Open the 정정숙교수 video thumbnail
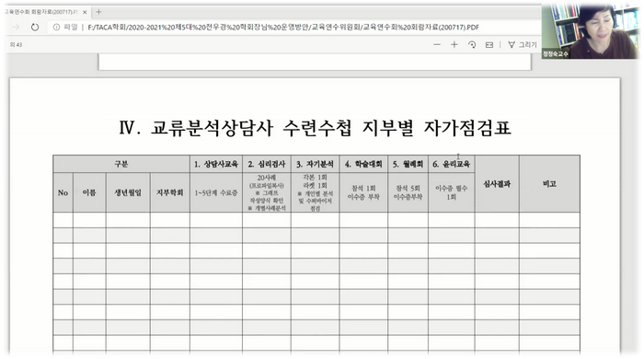Viewport: 644px width, 359px height. pyautogui.click(x=591, y=31)
